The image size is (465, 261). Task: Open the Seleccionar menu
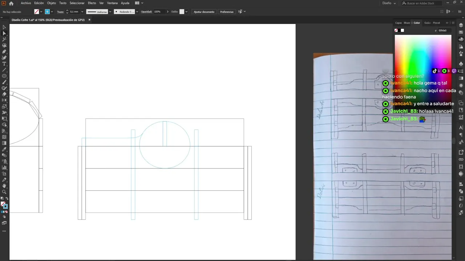(77, 3)
